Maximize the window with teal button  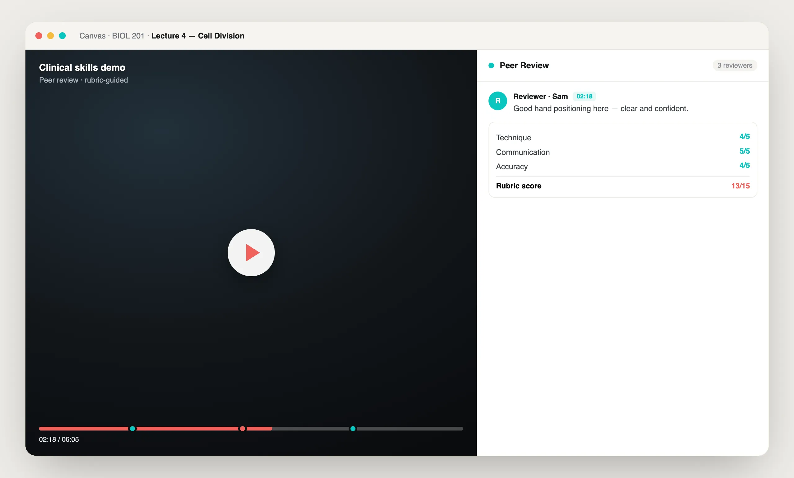click(x=62, y=36)
